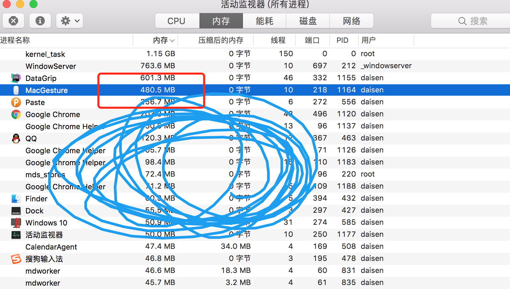Sort by PID column header
510x289 pixels.
point(344,40)
